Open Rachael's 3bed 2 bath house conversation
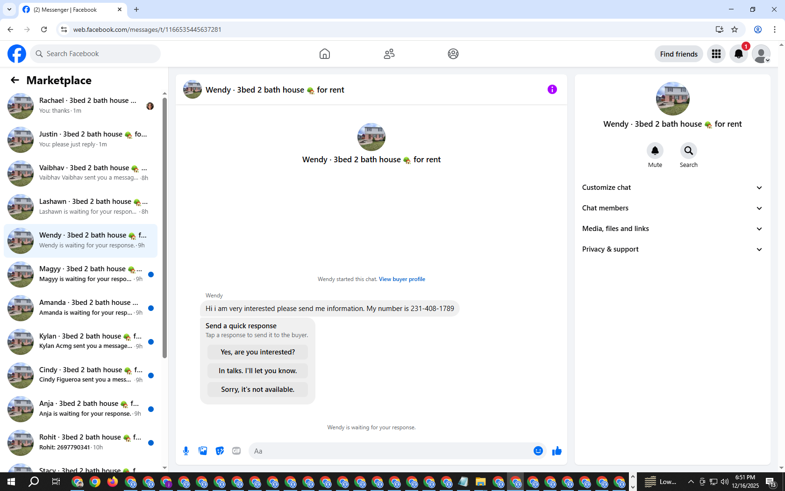 pos(80,106)
